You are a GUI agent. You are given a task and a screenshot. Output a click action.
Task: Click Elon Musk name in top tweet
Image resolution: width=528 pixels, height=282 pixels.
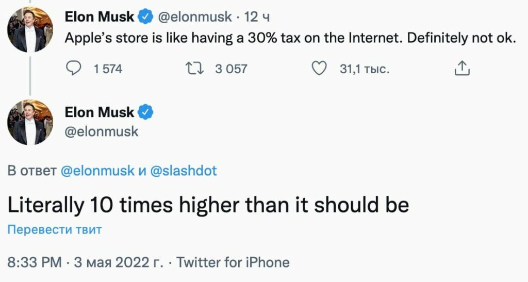pyautogui.click(x=99, y=17)
